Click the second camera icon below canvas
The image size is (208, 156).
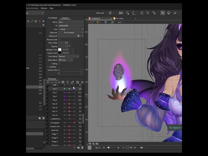[94, 144]
